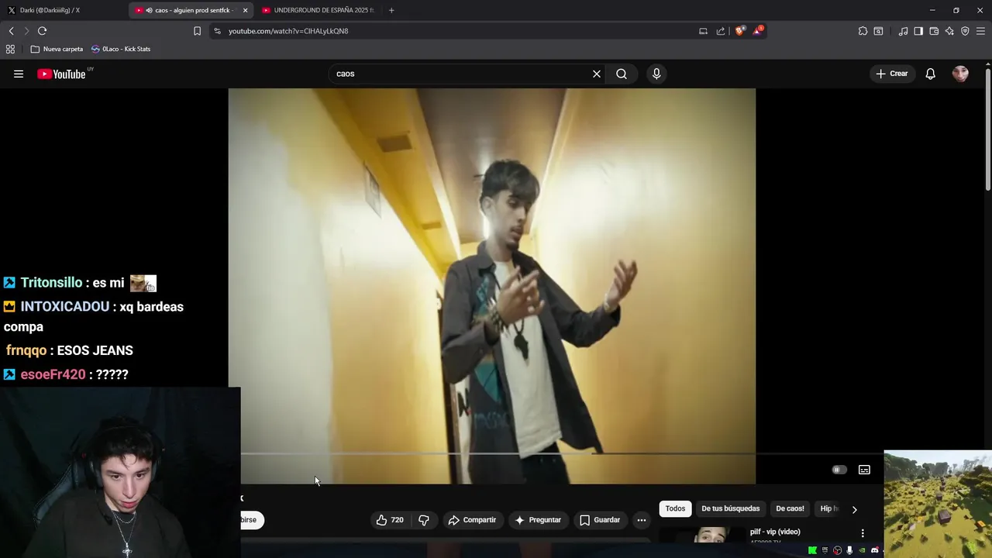The width and height of the screenshot is (992, 558).
Task: Open 'pilf - vip (video)' suggested video
Action: [775, 532]
